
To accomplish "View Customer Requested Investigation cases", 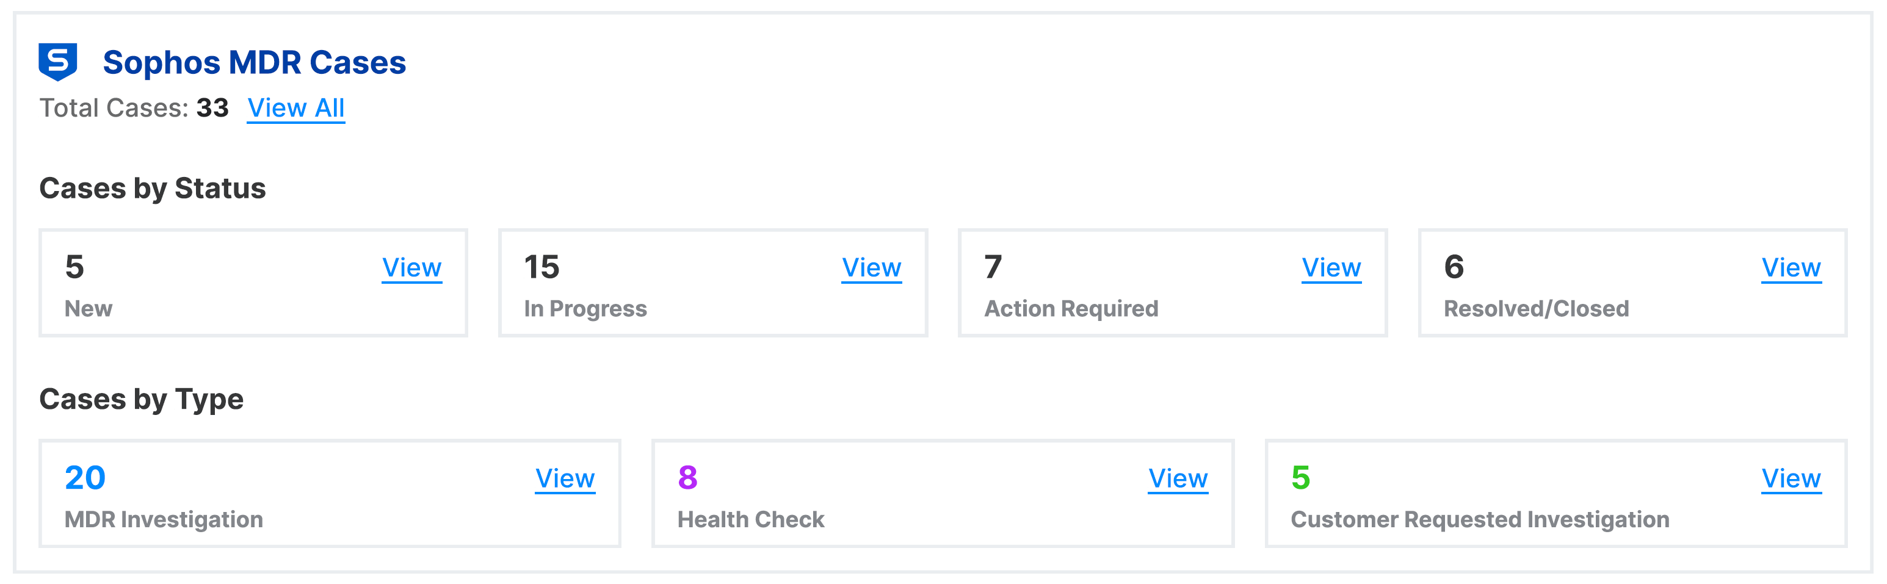I will pyautogui.click(x=1791, y=478).
